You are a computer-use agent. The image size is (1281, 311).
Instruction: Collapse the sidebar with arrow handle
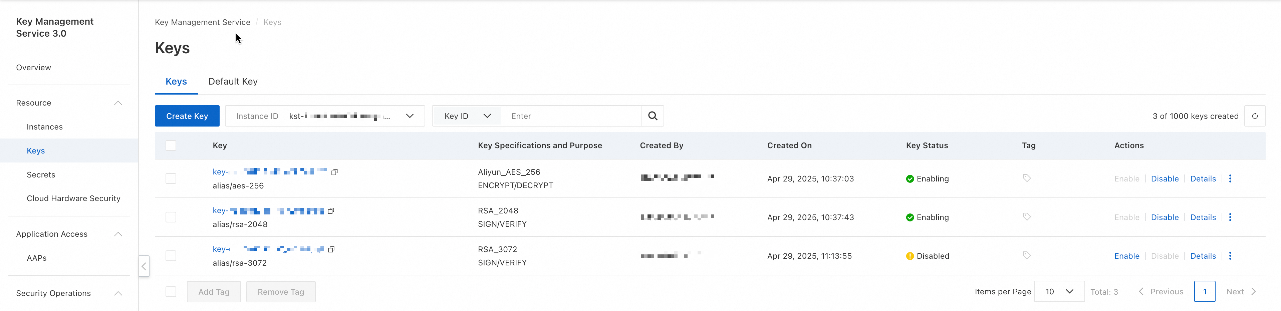144,266
